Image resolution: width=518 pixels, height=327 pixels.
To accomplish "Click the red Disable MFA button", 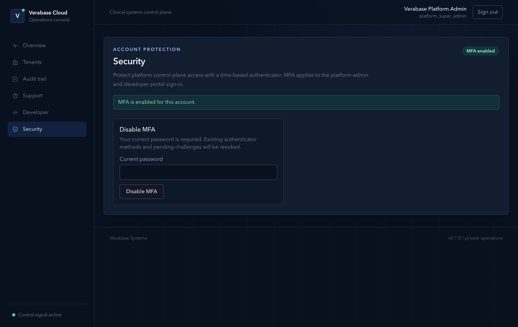I will click(142, 192).
